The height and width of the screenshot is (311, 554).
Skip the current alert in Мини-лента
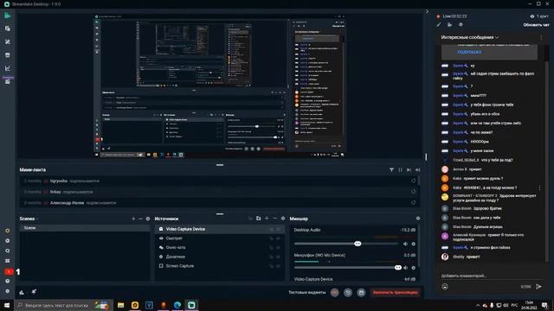(x=409, y=169)
